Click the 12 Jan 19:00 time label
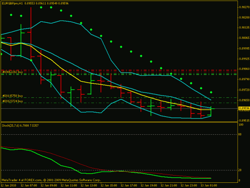This screenshot has width=250, height=188. tap(149, 186)
